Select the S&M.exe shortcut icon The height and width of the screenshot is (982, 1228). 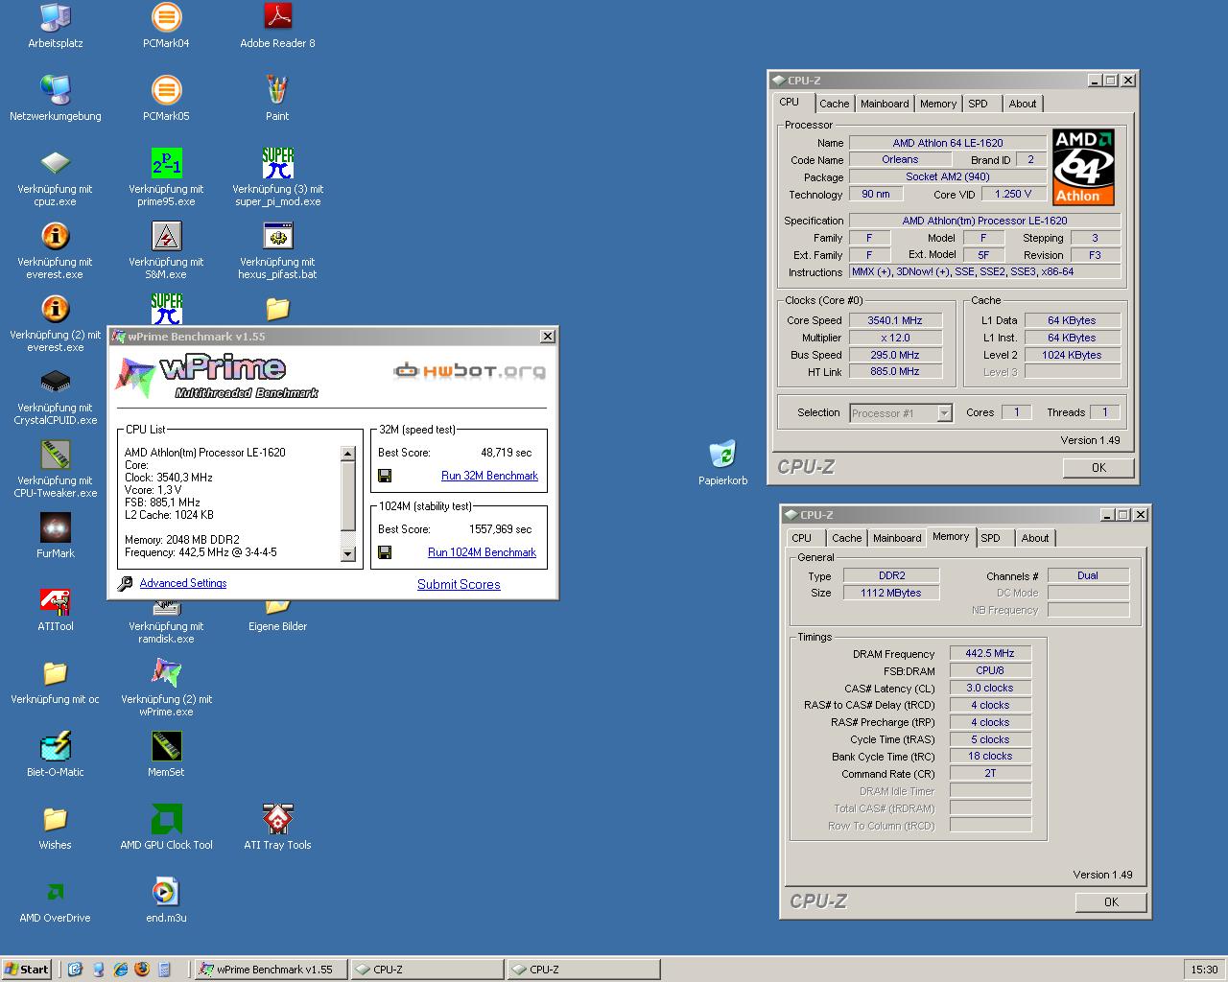point(166,236)
